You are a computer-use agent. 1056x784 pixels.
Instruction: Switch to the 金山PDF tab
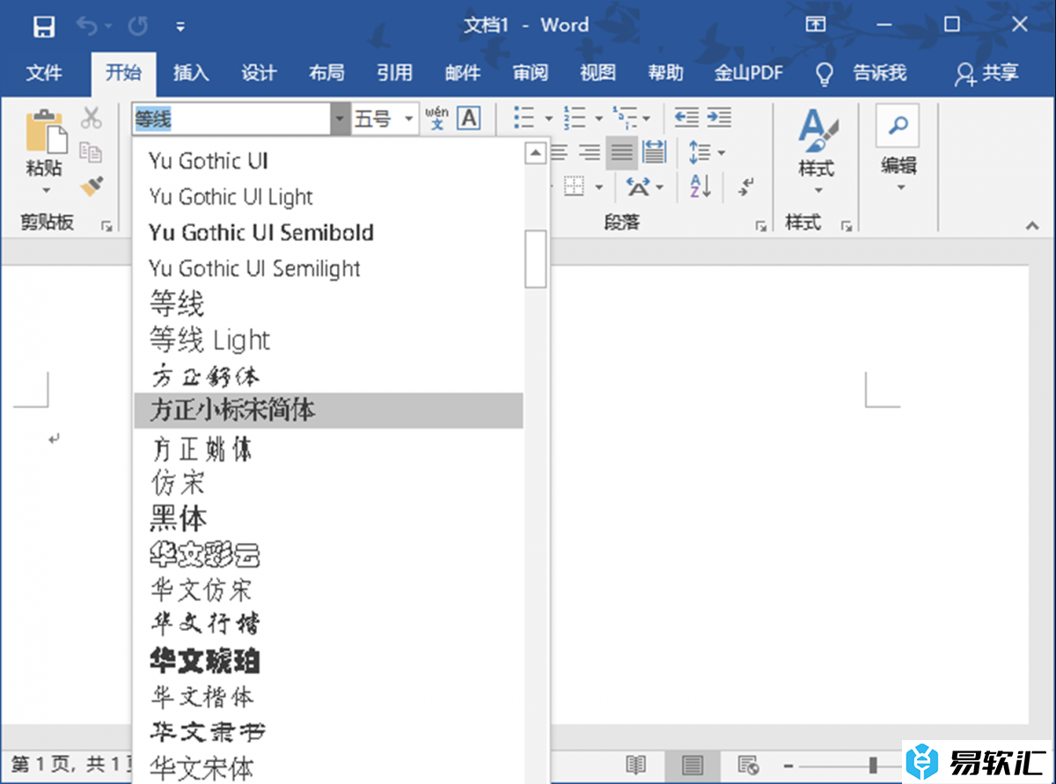(x=749, y=74)
